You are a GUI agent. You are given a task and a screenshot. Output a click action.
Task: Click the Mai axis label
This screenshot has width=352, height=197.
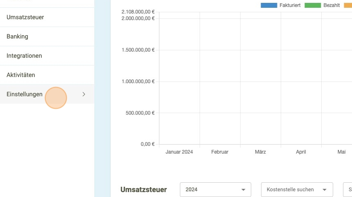tap(341, 152)
